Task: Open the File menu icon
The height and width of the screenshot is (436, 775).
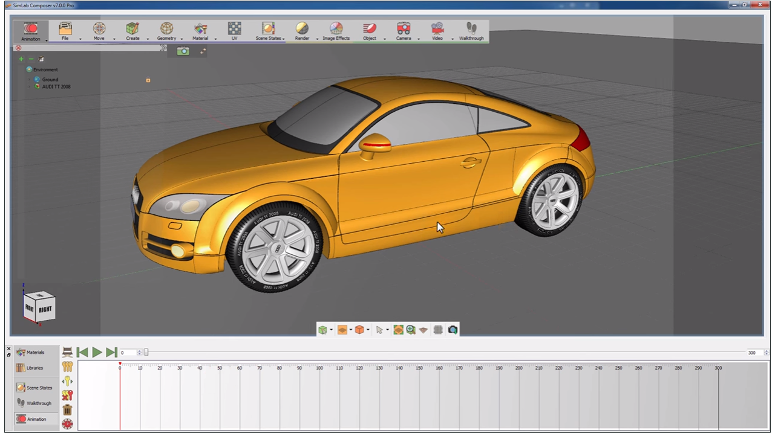Action: click(x=65, y=29)
